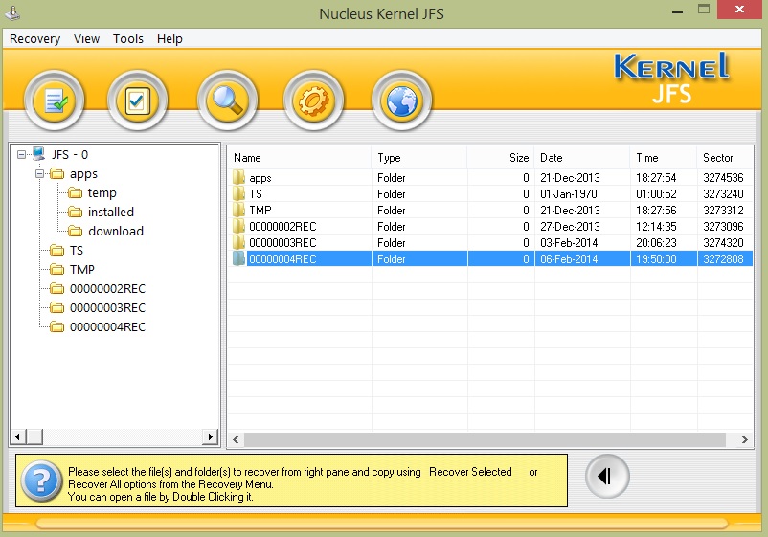
Task: Sort list by Time column header
Action: tap(664, 158)
